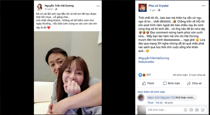The height and width of the screenshot is (115, 210).
Task: Click the emoji icon in the comment box
Action: pyautogui.click(x=185, y=110)
